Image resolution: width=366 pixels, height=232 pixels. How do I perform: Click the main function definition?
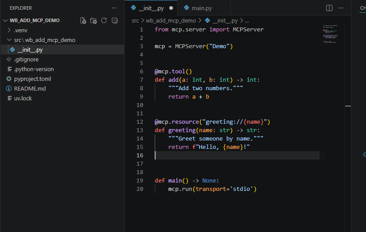(187, 180)
